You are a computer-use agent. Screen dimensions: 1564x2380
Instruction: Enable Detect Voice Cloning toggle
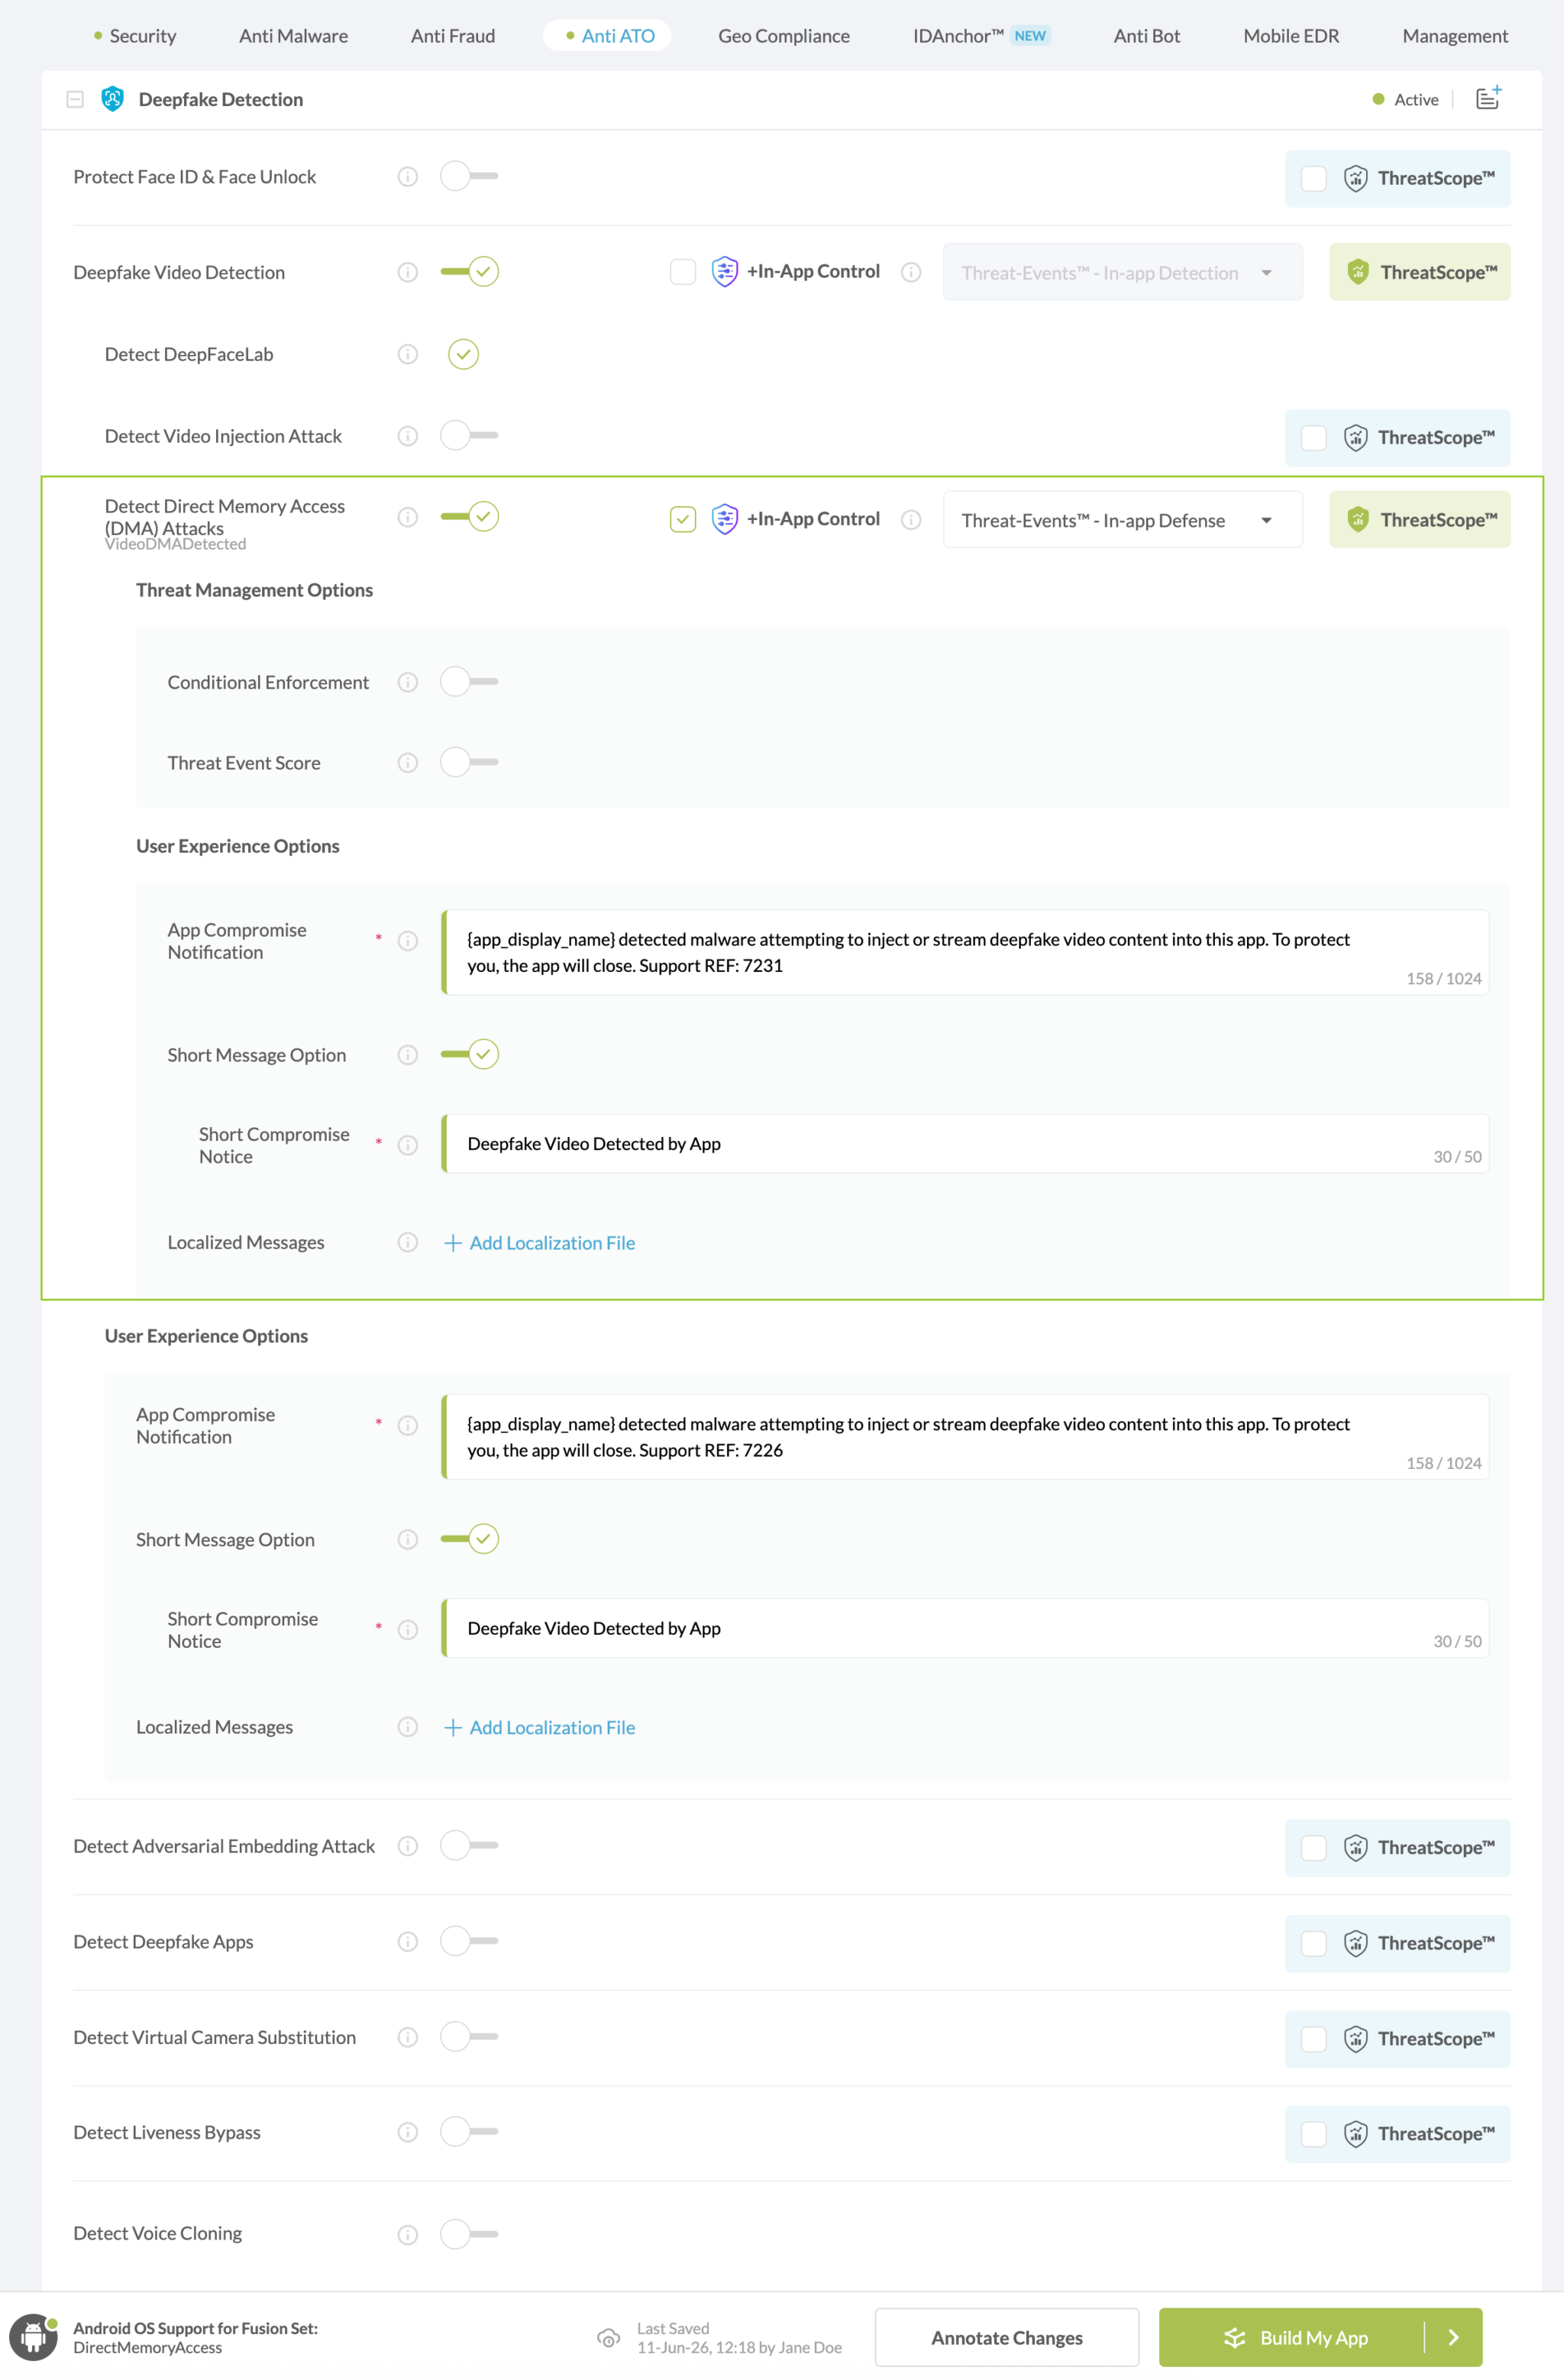(469, 2233)
